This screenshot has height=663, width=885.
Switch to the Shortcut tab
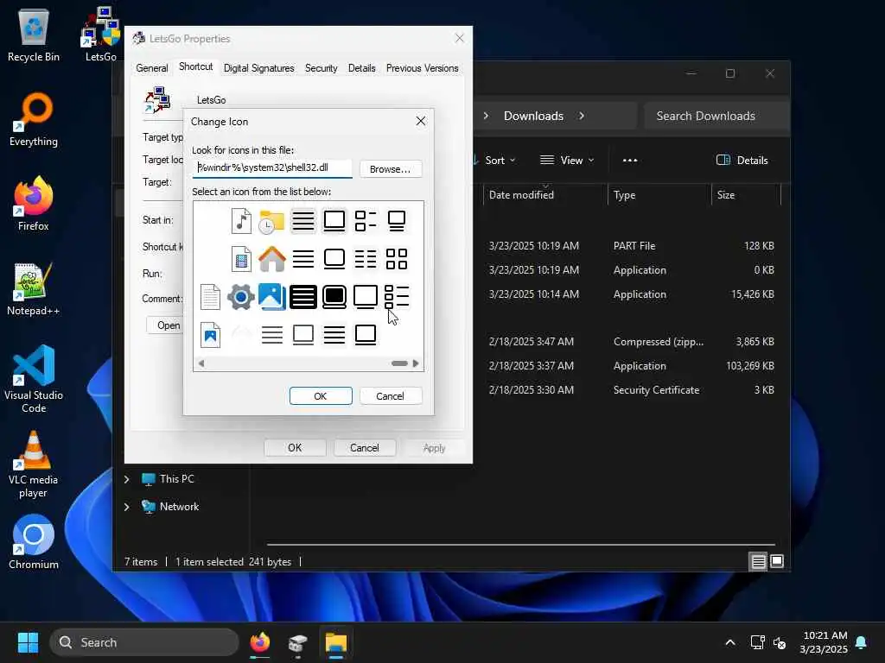point(196,67)
